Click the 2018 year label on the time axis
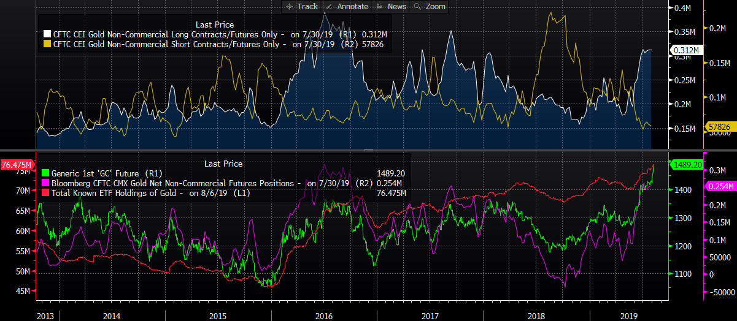The image size is (737, 321). pos(536,315)
